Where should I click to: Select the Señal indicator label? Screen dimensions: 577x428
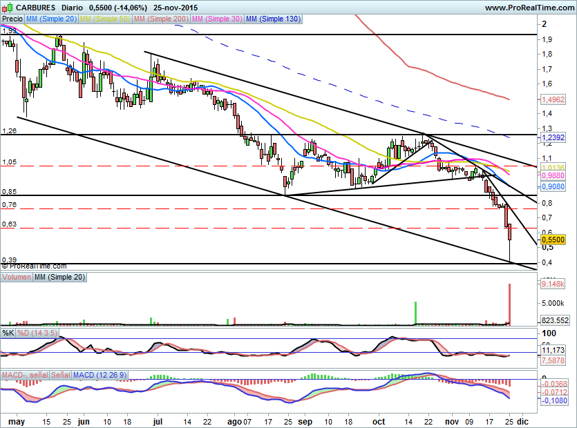tap(60, 375)
